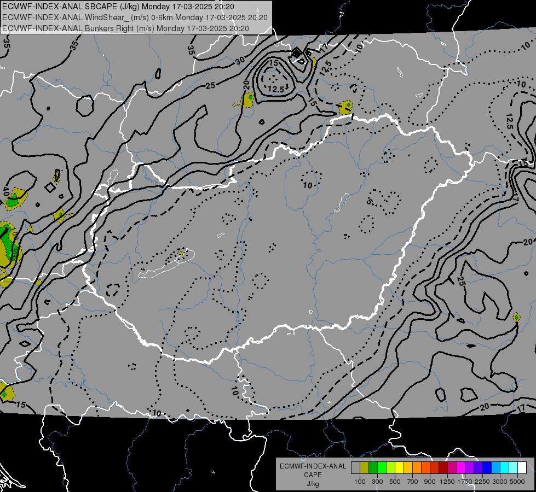The image size is (536, 492).
Task: Click the 500 value under the legend
Action: point(395,482)
